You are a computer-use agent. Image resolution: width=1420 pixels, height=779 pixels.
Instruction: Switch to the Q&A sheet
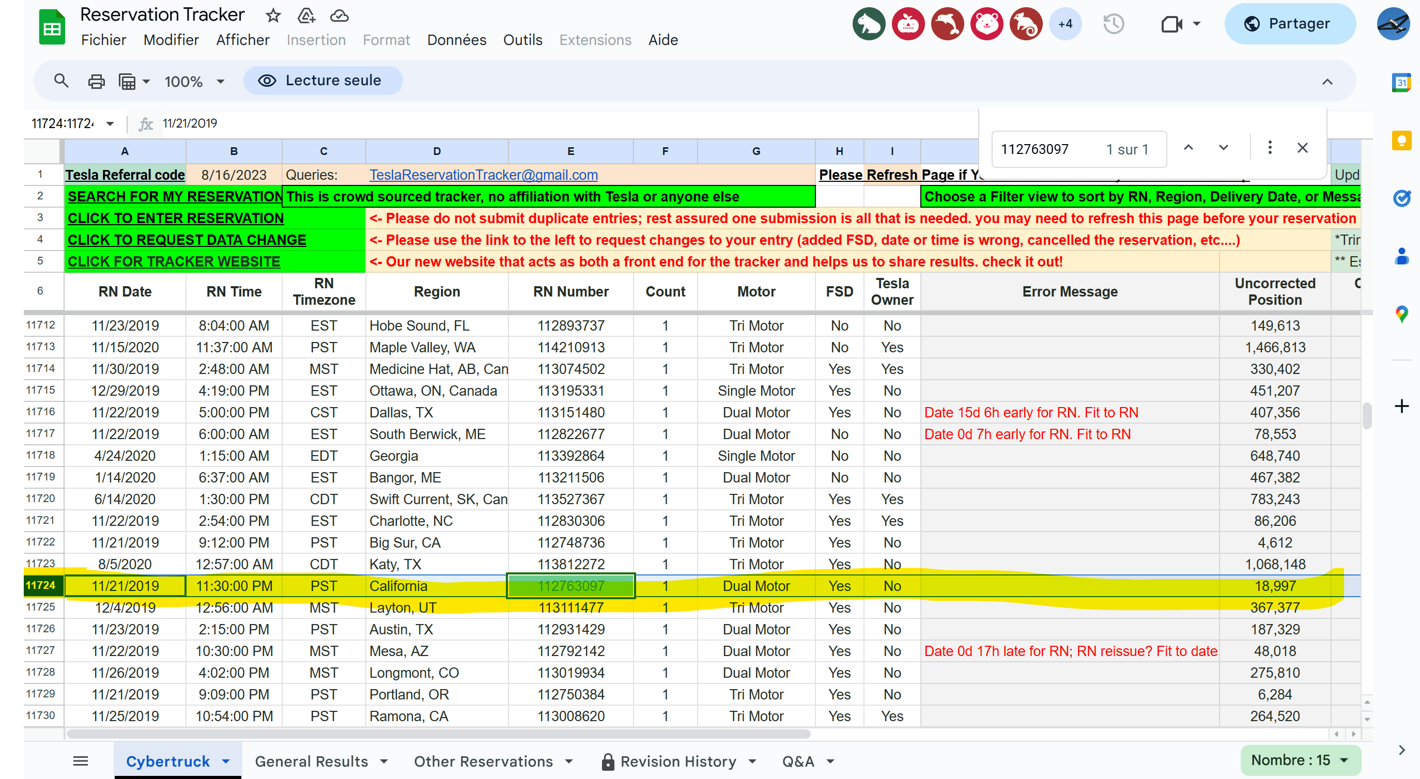tap(798, 761)
